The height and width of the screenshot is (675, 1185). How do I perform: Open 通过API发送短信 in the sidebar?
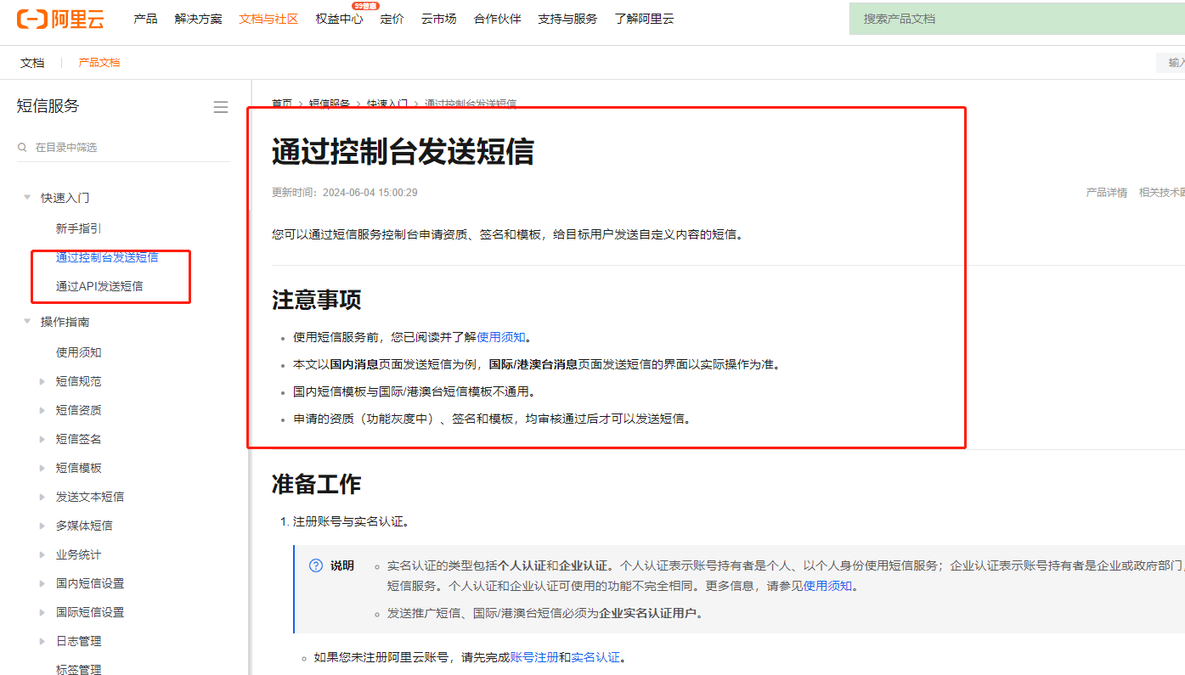(x=99, y=286)
